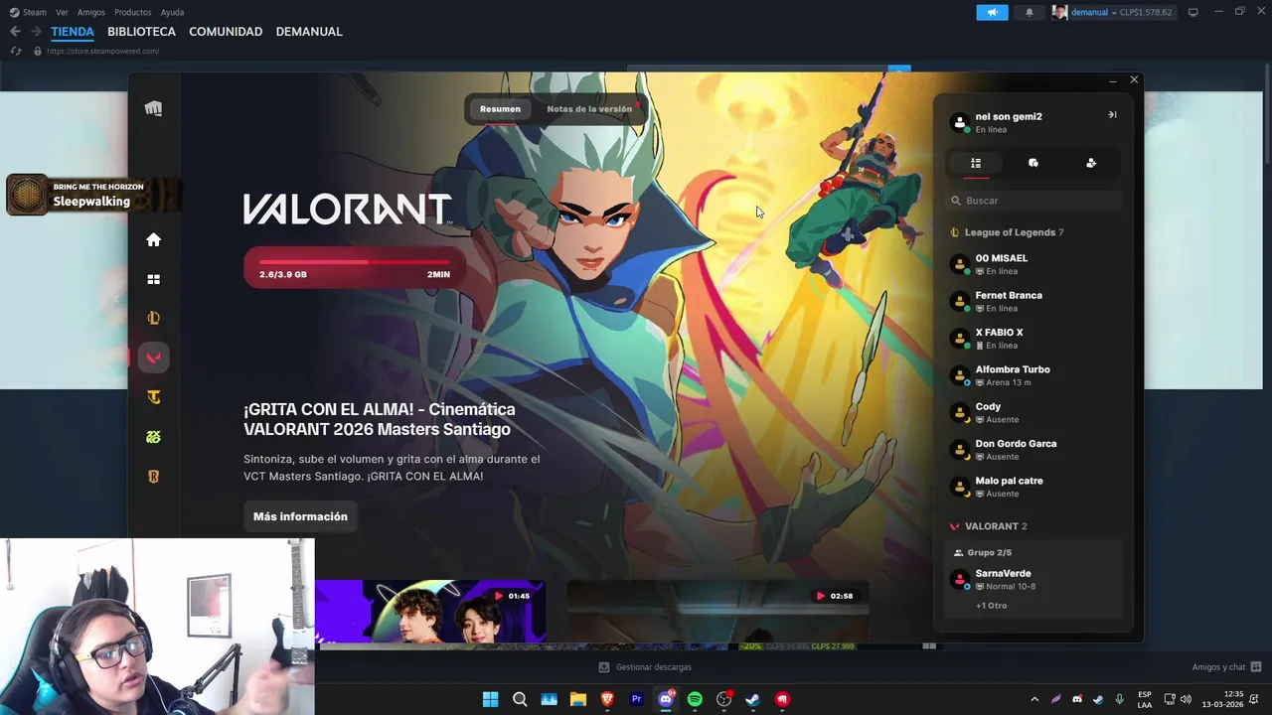Play the 01:45 video thumbnail
The height and width of the screenshot is (715, 1272).
[x=430, y=611]
